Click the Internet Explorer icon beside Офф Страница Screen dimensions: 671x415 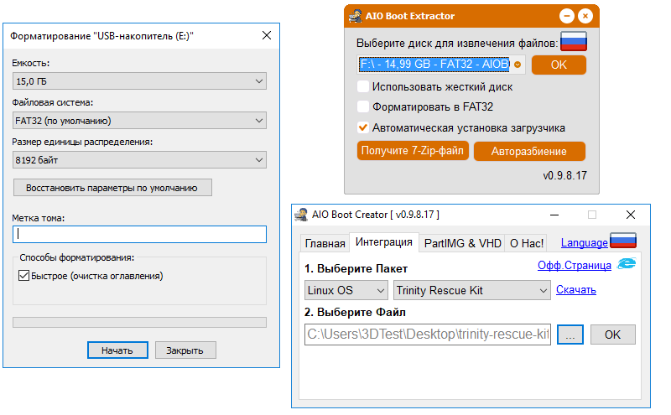point(626,265)
